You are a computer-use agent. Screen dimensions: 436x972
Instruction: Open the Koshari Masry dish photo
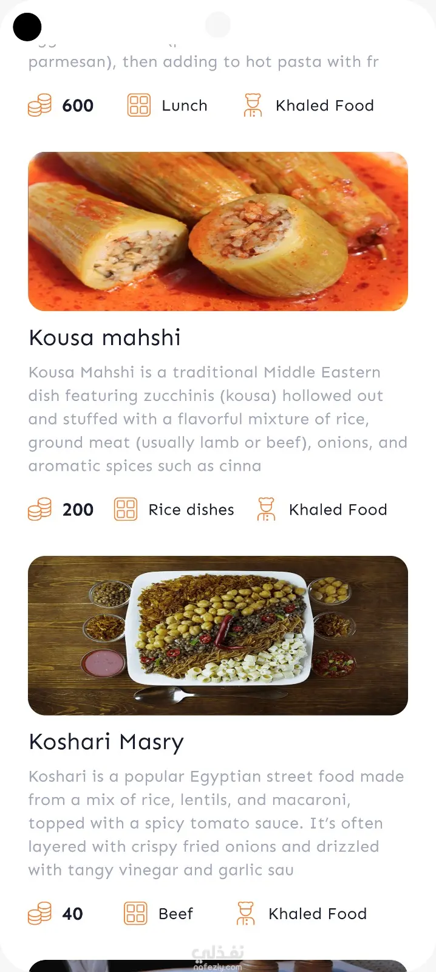[218, 635]
